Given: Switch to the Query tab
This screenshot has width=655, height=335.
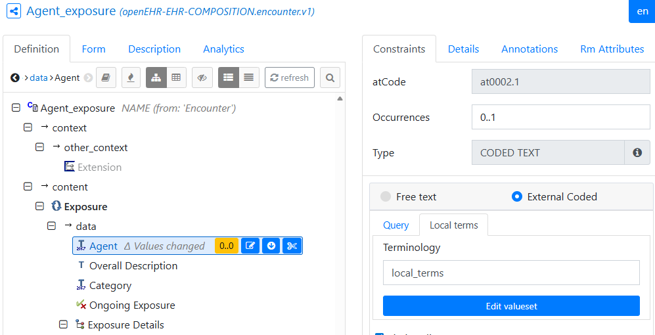Looking at the screenshot, I should click(395, 225).
